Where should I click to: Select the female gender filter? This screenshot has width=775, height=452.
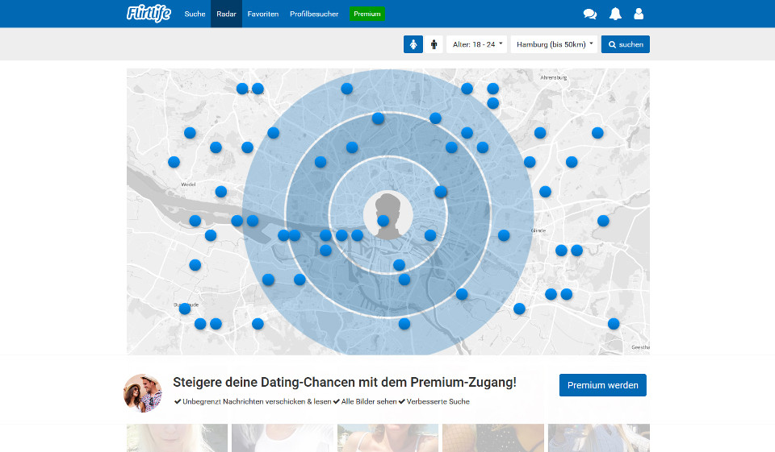[x=413, y=44]
